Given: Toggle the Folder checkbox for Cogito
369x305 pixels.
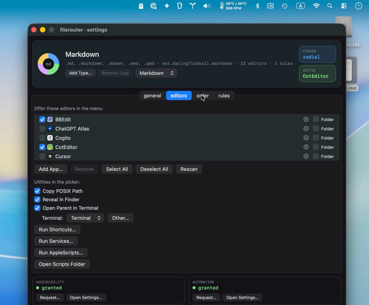Looking at the screenshot, I should point(316,138).
